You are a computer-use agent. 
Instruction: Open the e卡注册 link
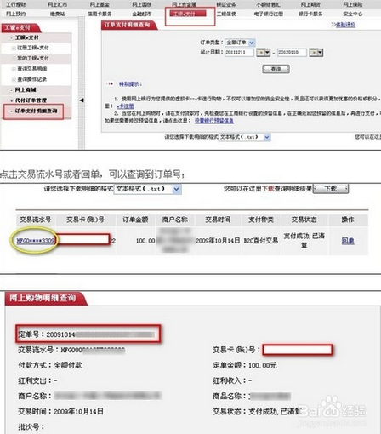point(125,106)
